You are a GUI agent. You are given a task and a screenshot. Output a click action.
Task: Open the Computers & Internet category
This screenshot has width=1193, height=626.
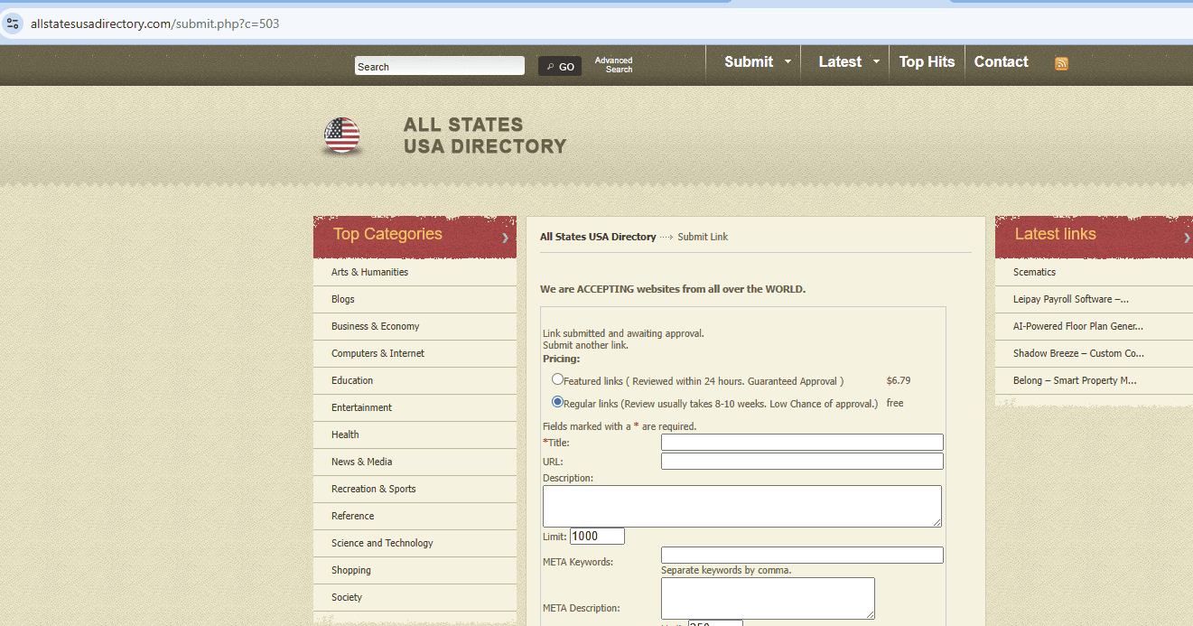[377, 353]
